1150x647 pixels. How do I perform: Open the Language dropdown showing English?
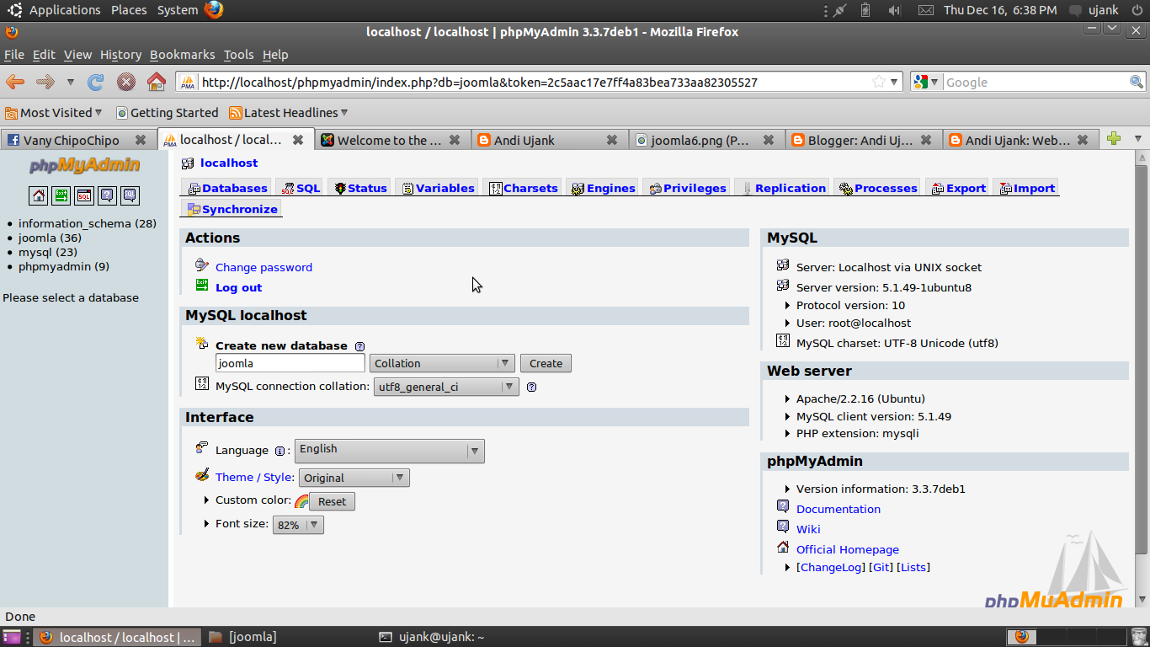click(x=389, y=451)
